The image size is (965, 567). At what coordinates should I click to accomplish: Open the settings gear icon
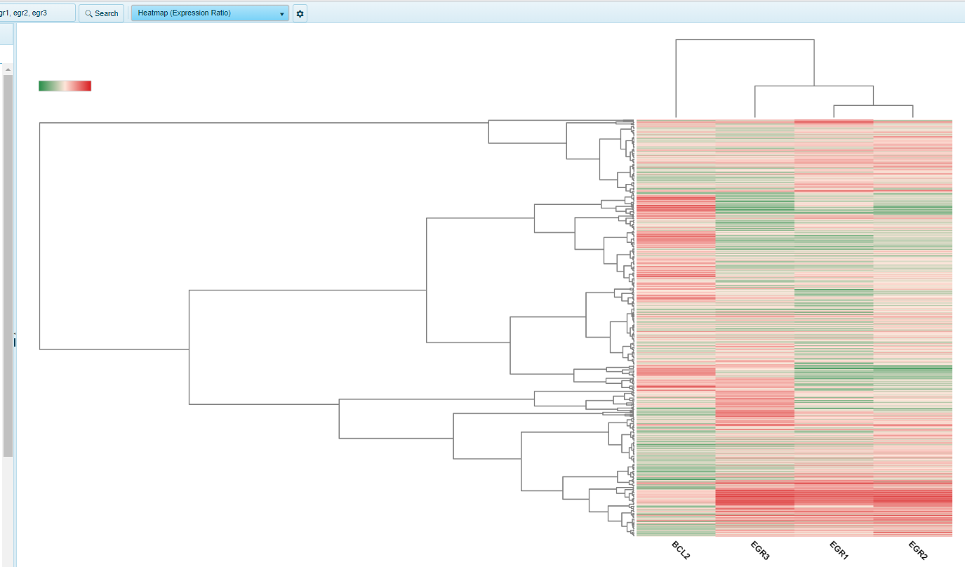point(300,13)
